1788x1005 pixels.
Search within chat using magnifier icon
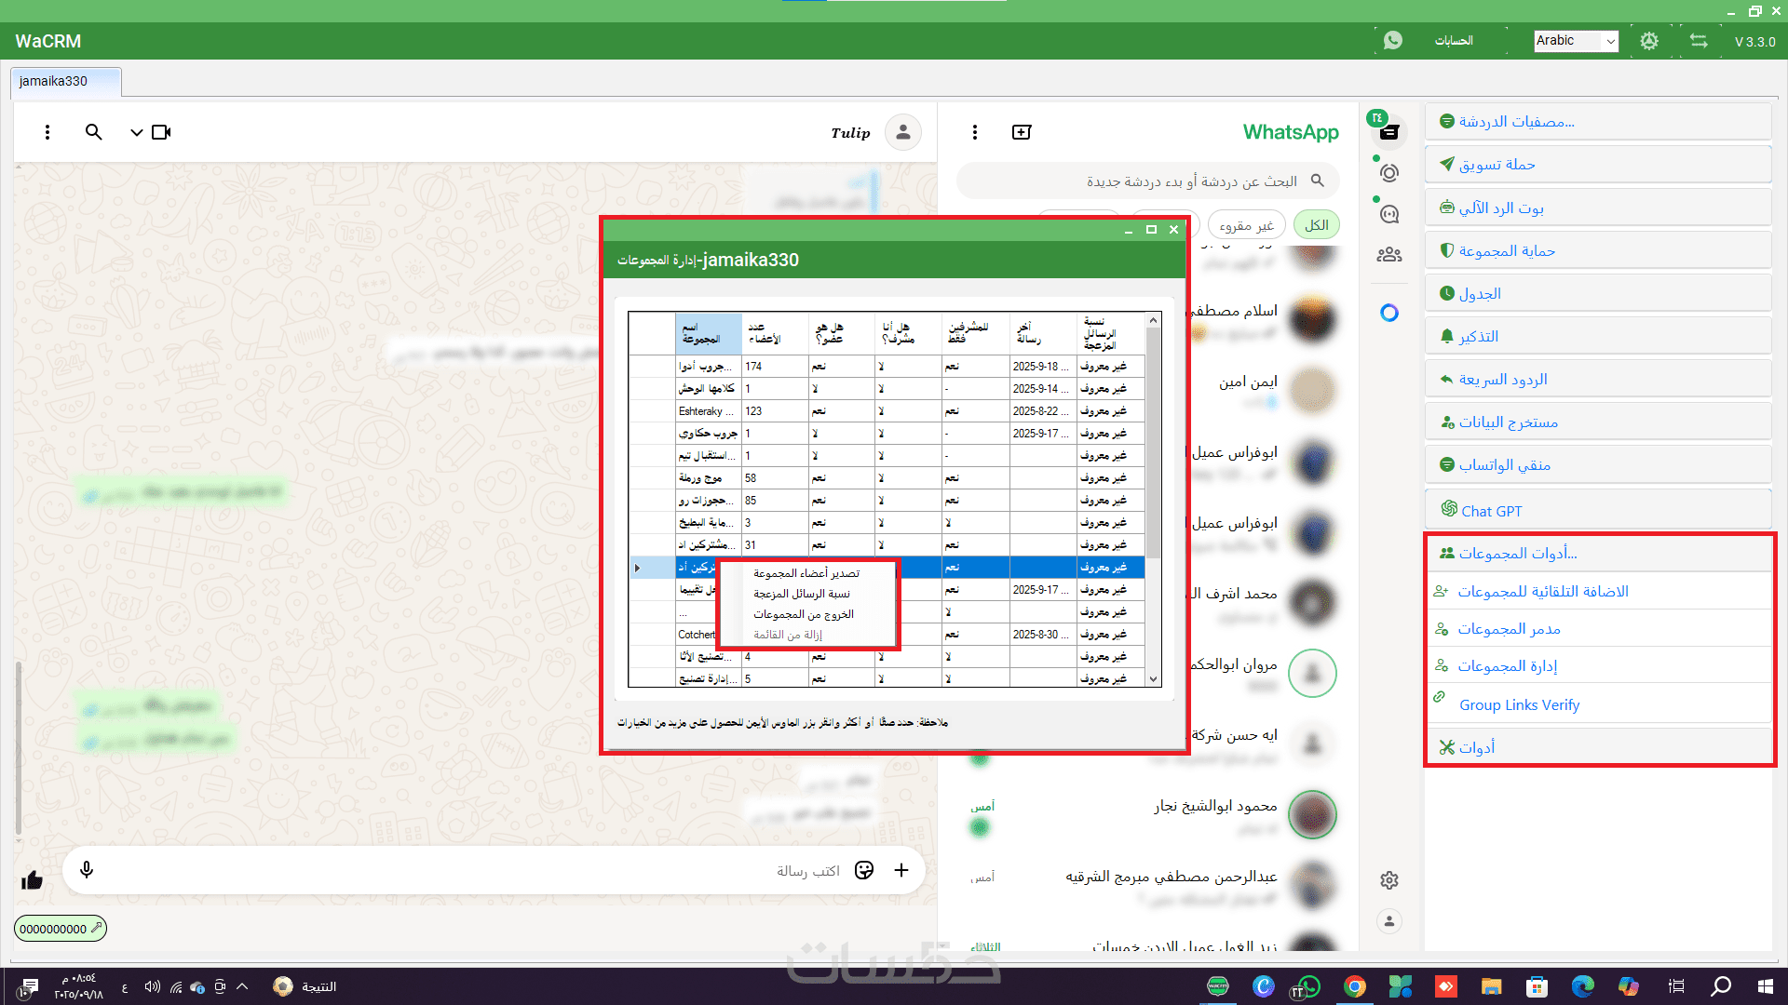pos(93,132)
